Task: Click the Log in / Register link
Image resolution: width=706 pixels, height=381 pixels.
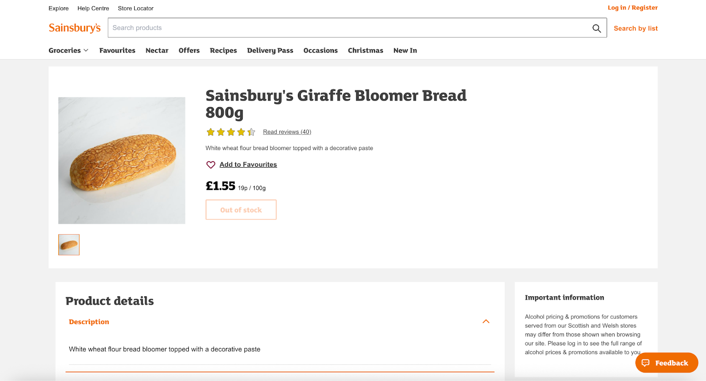Action: tap(632, 7)
